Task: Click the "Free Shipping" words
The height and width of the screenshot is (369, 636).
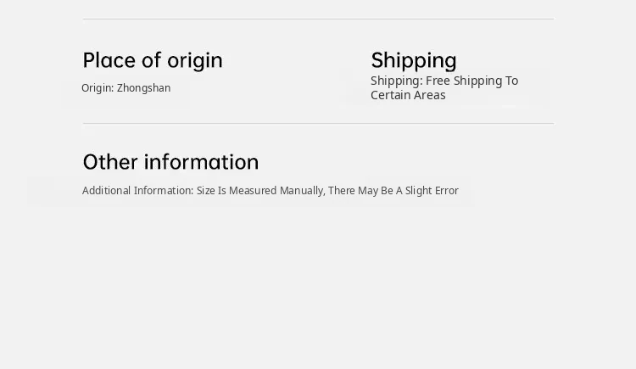Action: (463, 81)
